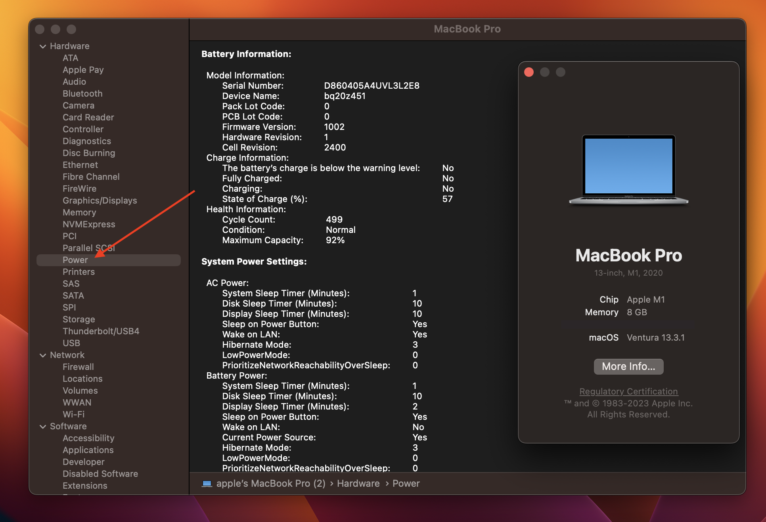The image size is (766, 522).
Task: Select Audio in the Hardware list
Action: 74,82
